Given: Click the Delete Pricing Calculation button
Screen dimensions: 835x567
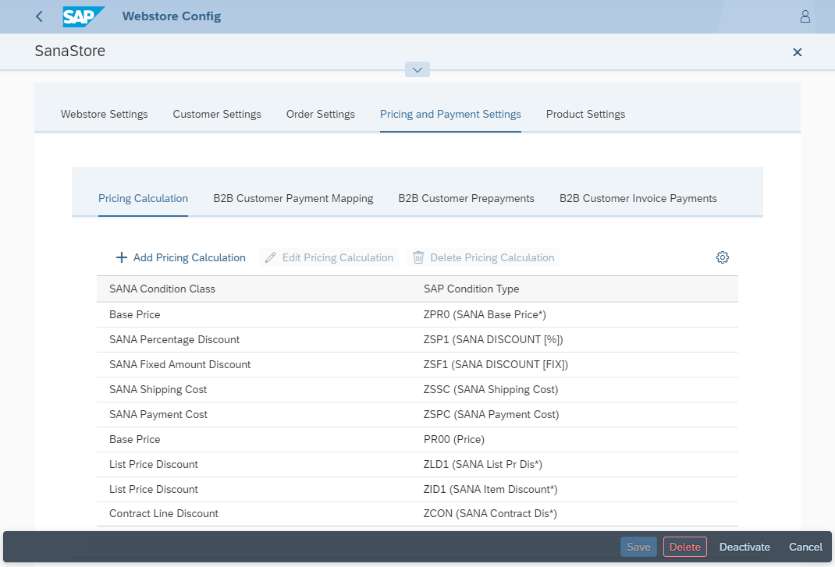Looking at the screenshot, I should [x=484, y=257].
